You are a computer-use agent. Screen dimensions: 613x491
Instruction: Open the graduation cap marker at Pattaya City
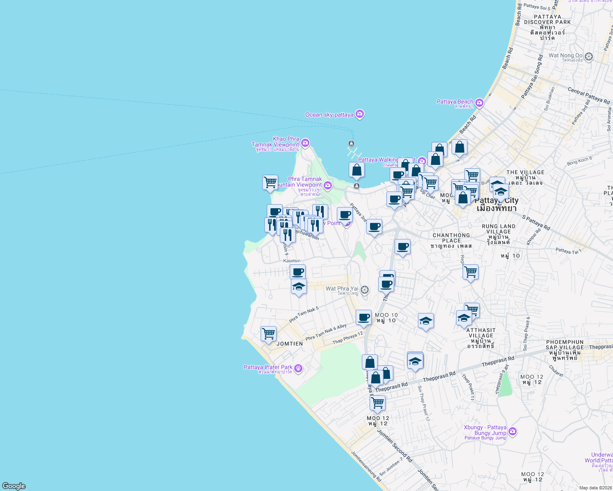click(501, 191)
